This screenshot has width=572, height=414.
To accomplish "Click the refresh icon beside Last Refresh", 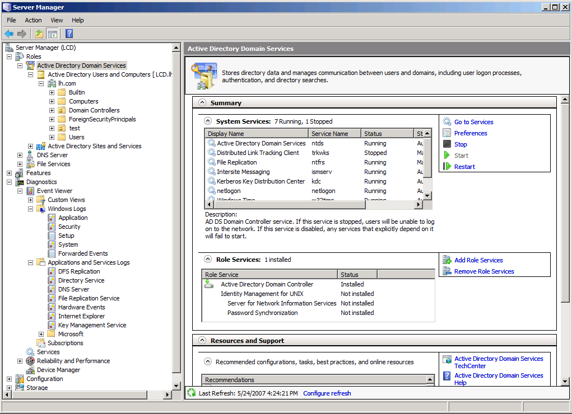I will click(x=191, y=393).
